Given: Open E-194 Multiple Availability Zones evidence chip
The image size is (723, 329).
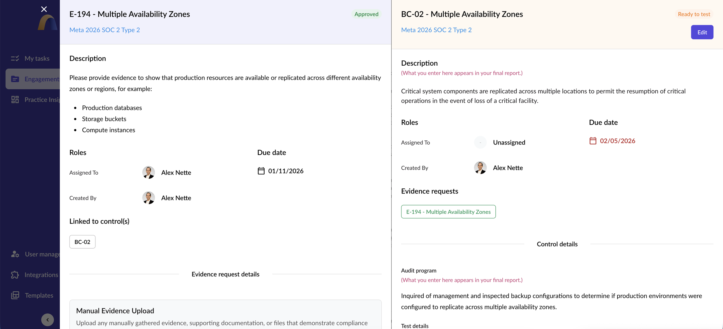Looking at the screenshot, I should pos(448,212).
